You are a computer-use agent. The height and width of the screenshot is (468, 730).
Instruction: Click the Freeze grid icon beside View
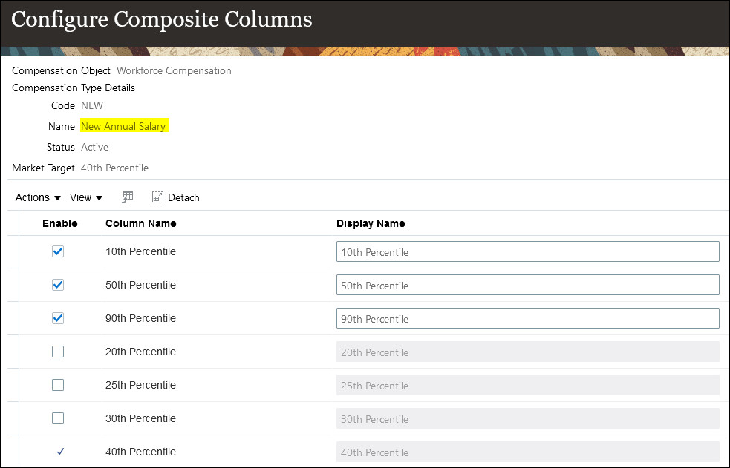click(x=128, y=197)
